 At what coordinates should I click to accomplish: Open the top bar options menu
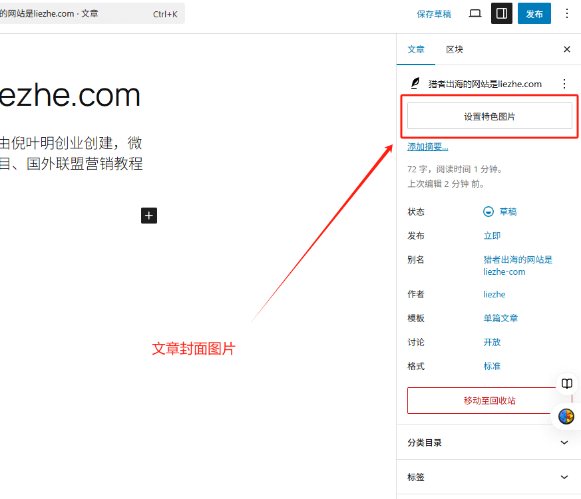coord(566,13)
